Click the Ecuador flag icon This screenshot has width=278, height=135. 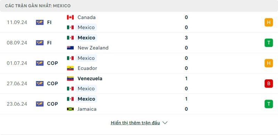(70, 68)
